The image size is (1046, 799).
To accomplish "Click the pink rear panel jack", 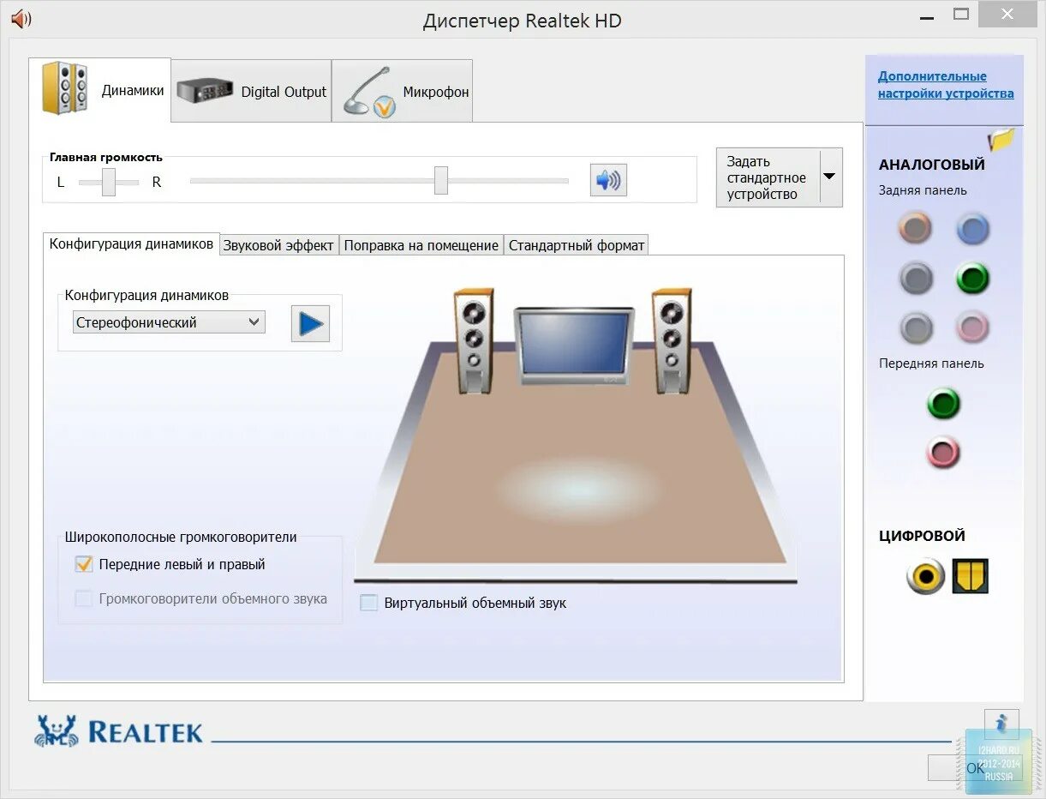I will [x=972, y=327].
